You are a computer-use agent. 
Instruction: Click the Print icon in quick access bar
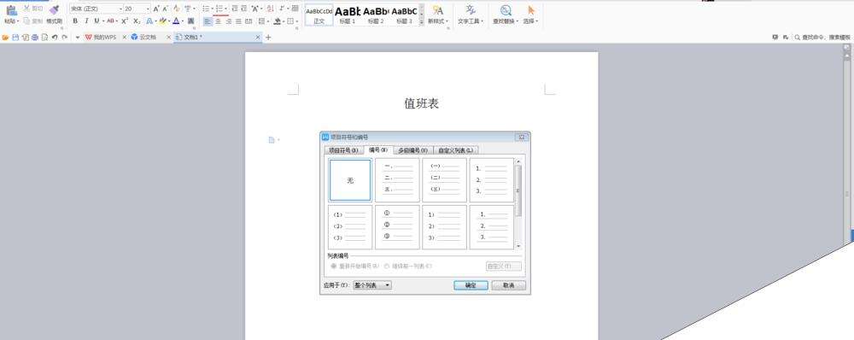(35, 37)
